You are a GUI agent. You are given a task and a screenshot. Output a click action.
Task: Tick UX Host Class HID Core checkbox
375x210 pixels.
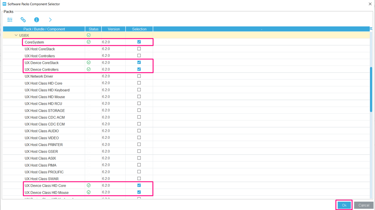pyautogui.click(x=139, y=83)
